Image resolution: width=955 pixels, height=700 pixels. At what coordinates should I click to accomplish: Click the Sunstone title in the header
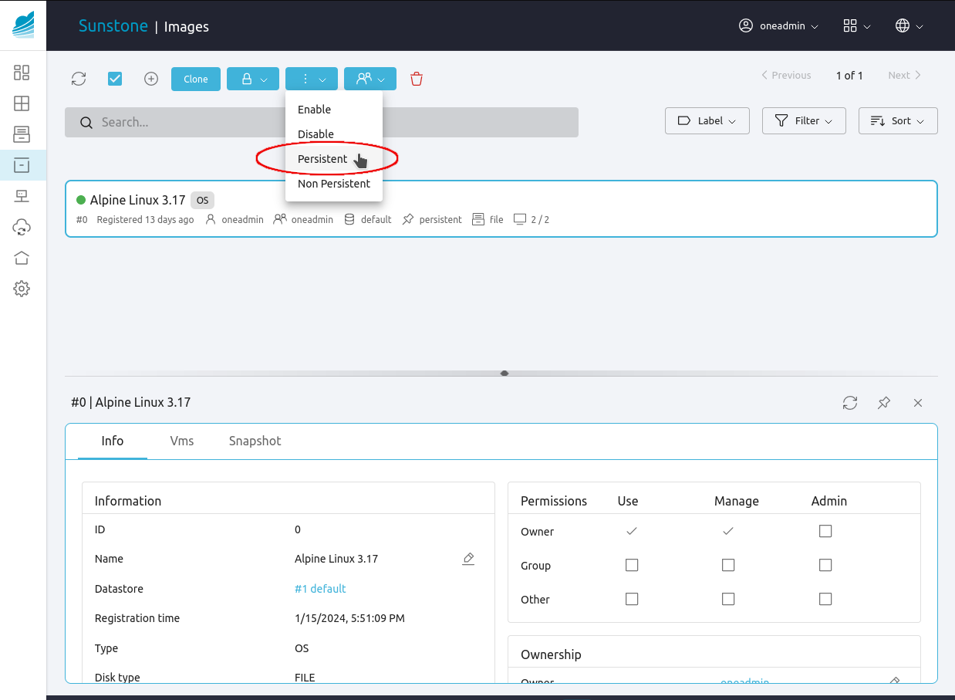pyautogui.click(x=113, y=25)
